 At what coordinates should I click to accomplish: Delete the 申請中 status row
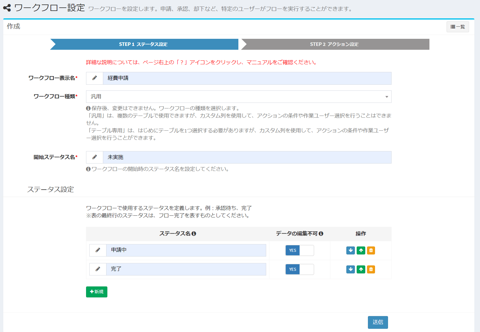point(371,250)
